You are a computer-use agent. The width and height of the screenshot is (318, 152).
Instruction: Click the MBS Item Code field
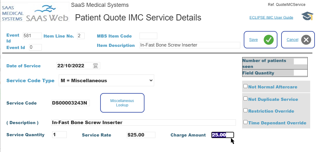click(x=148, y=36)
